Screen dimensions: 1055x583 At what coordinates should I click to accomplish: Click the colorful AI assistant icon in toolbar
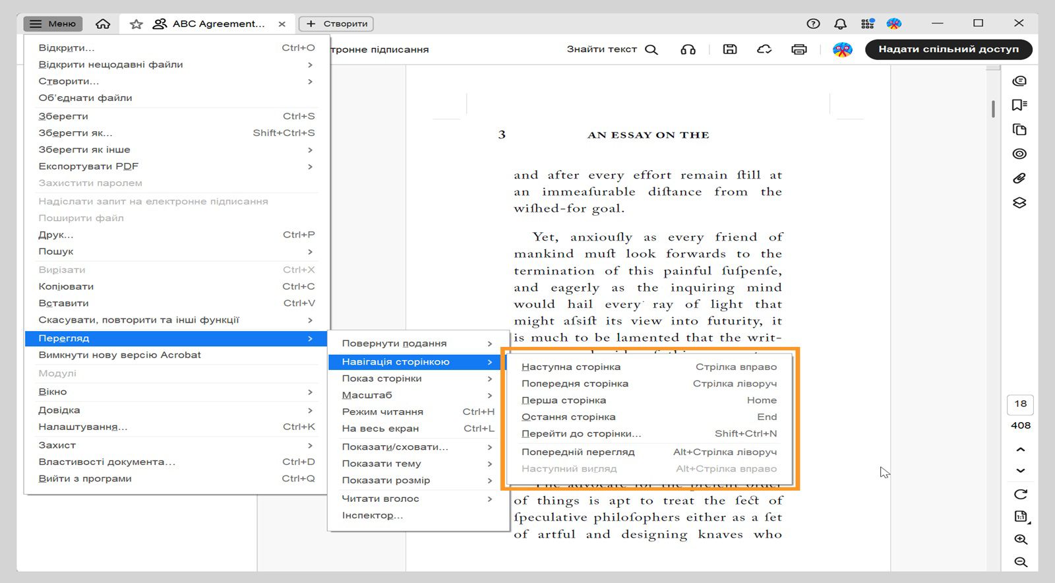click(x=843, y=49)
